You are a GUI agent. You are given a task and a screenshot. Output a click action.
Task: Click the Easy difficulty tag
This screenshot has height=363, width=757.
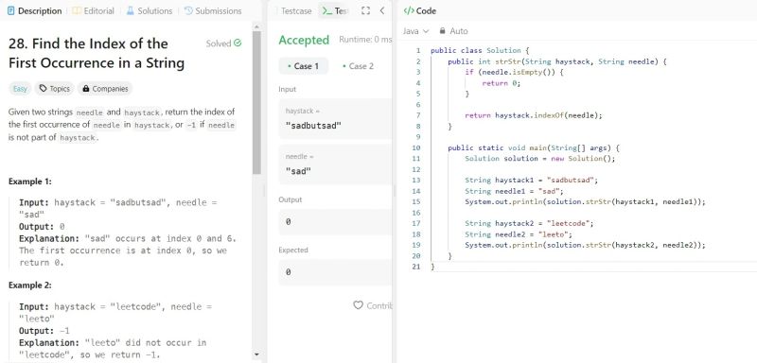(20, 89)
